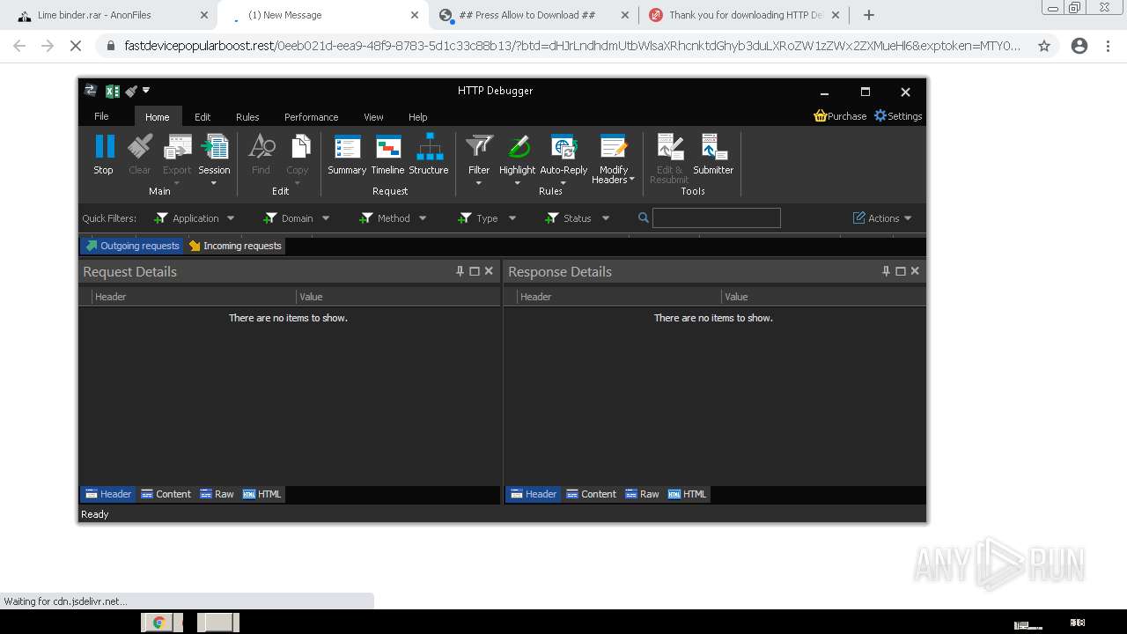
Task: Maximize the Response Details panel
Action: pos(901,271)
